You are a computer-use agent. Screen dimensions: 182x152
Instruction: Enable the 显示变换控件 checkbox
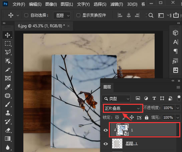(78, 15)
